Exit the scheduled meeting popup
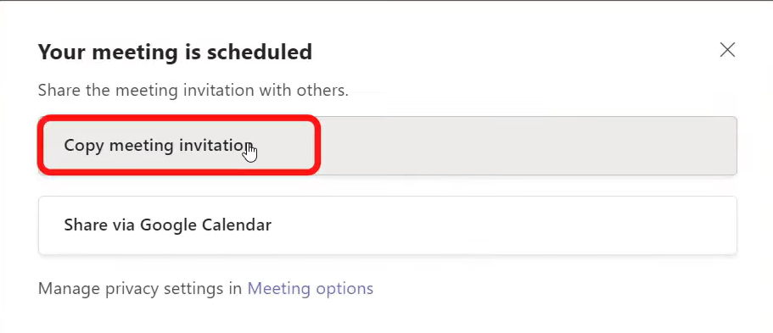Image resolution: width=773 pixels, height=333 pixels. click(x=727, y=50)
